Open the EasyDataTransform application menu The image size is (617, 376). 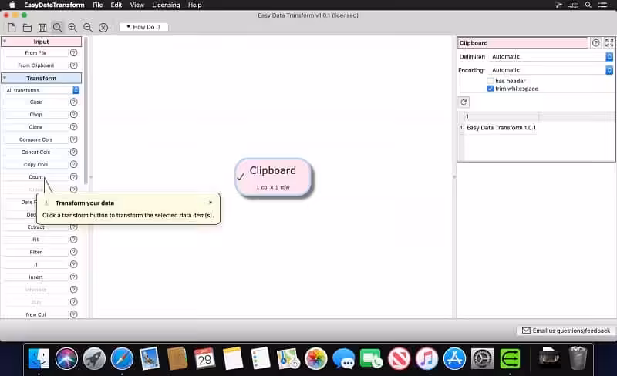[x=54, y=5]
